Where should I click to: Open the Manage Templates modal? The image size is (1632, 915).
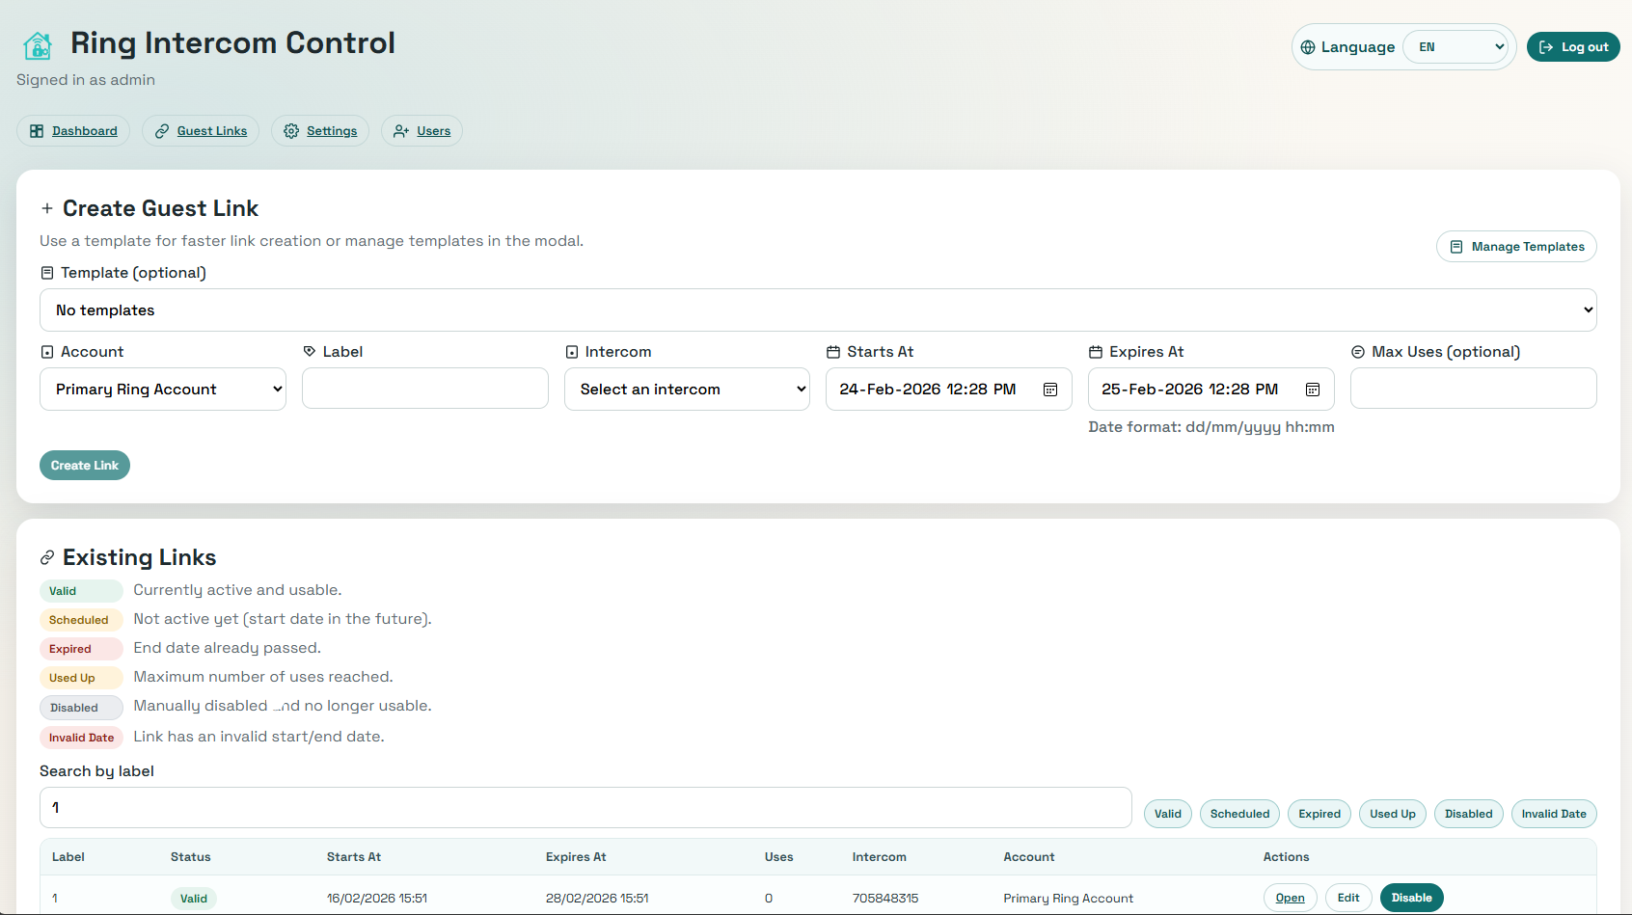point(1516,247)
